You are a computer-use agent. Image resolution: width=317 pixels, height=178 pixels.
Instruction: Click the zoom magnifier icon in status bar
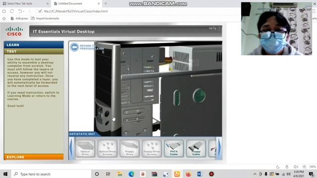coord(304,167)
